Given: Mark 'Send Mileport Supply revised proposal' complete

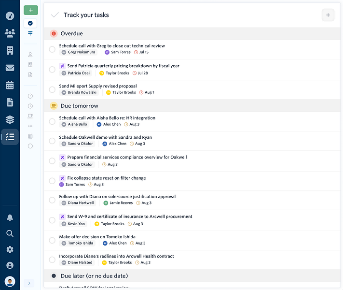Looking at the screenshot, I should click(x=52, y=89).
